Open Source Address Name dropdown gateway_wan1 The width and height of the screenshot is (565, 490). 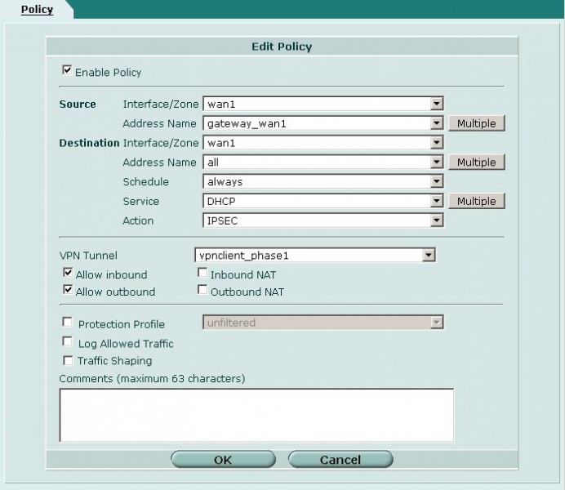pos(323,123)
